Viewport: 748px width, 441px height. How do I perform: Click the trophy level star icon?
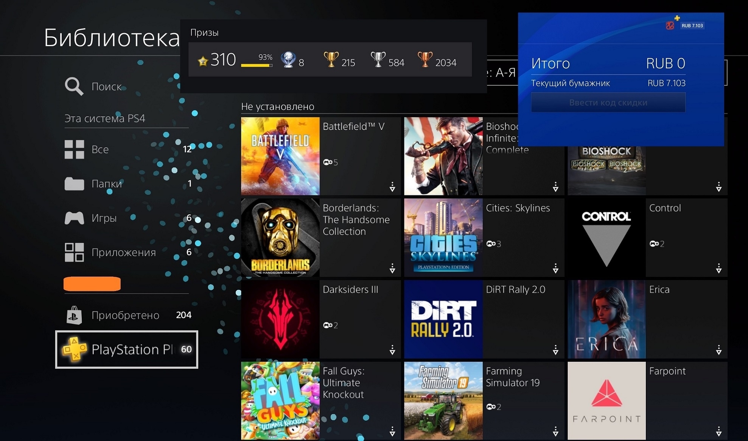(203, 60)
